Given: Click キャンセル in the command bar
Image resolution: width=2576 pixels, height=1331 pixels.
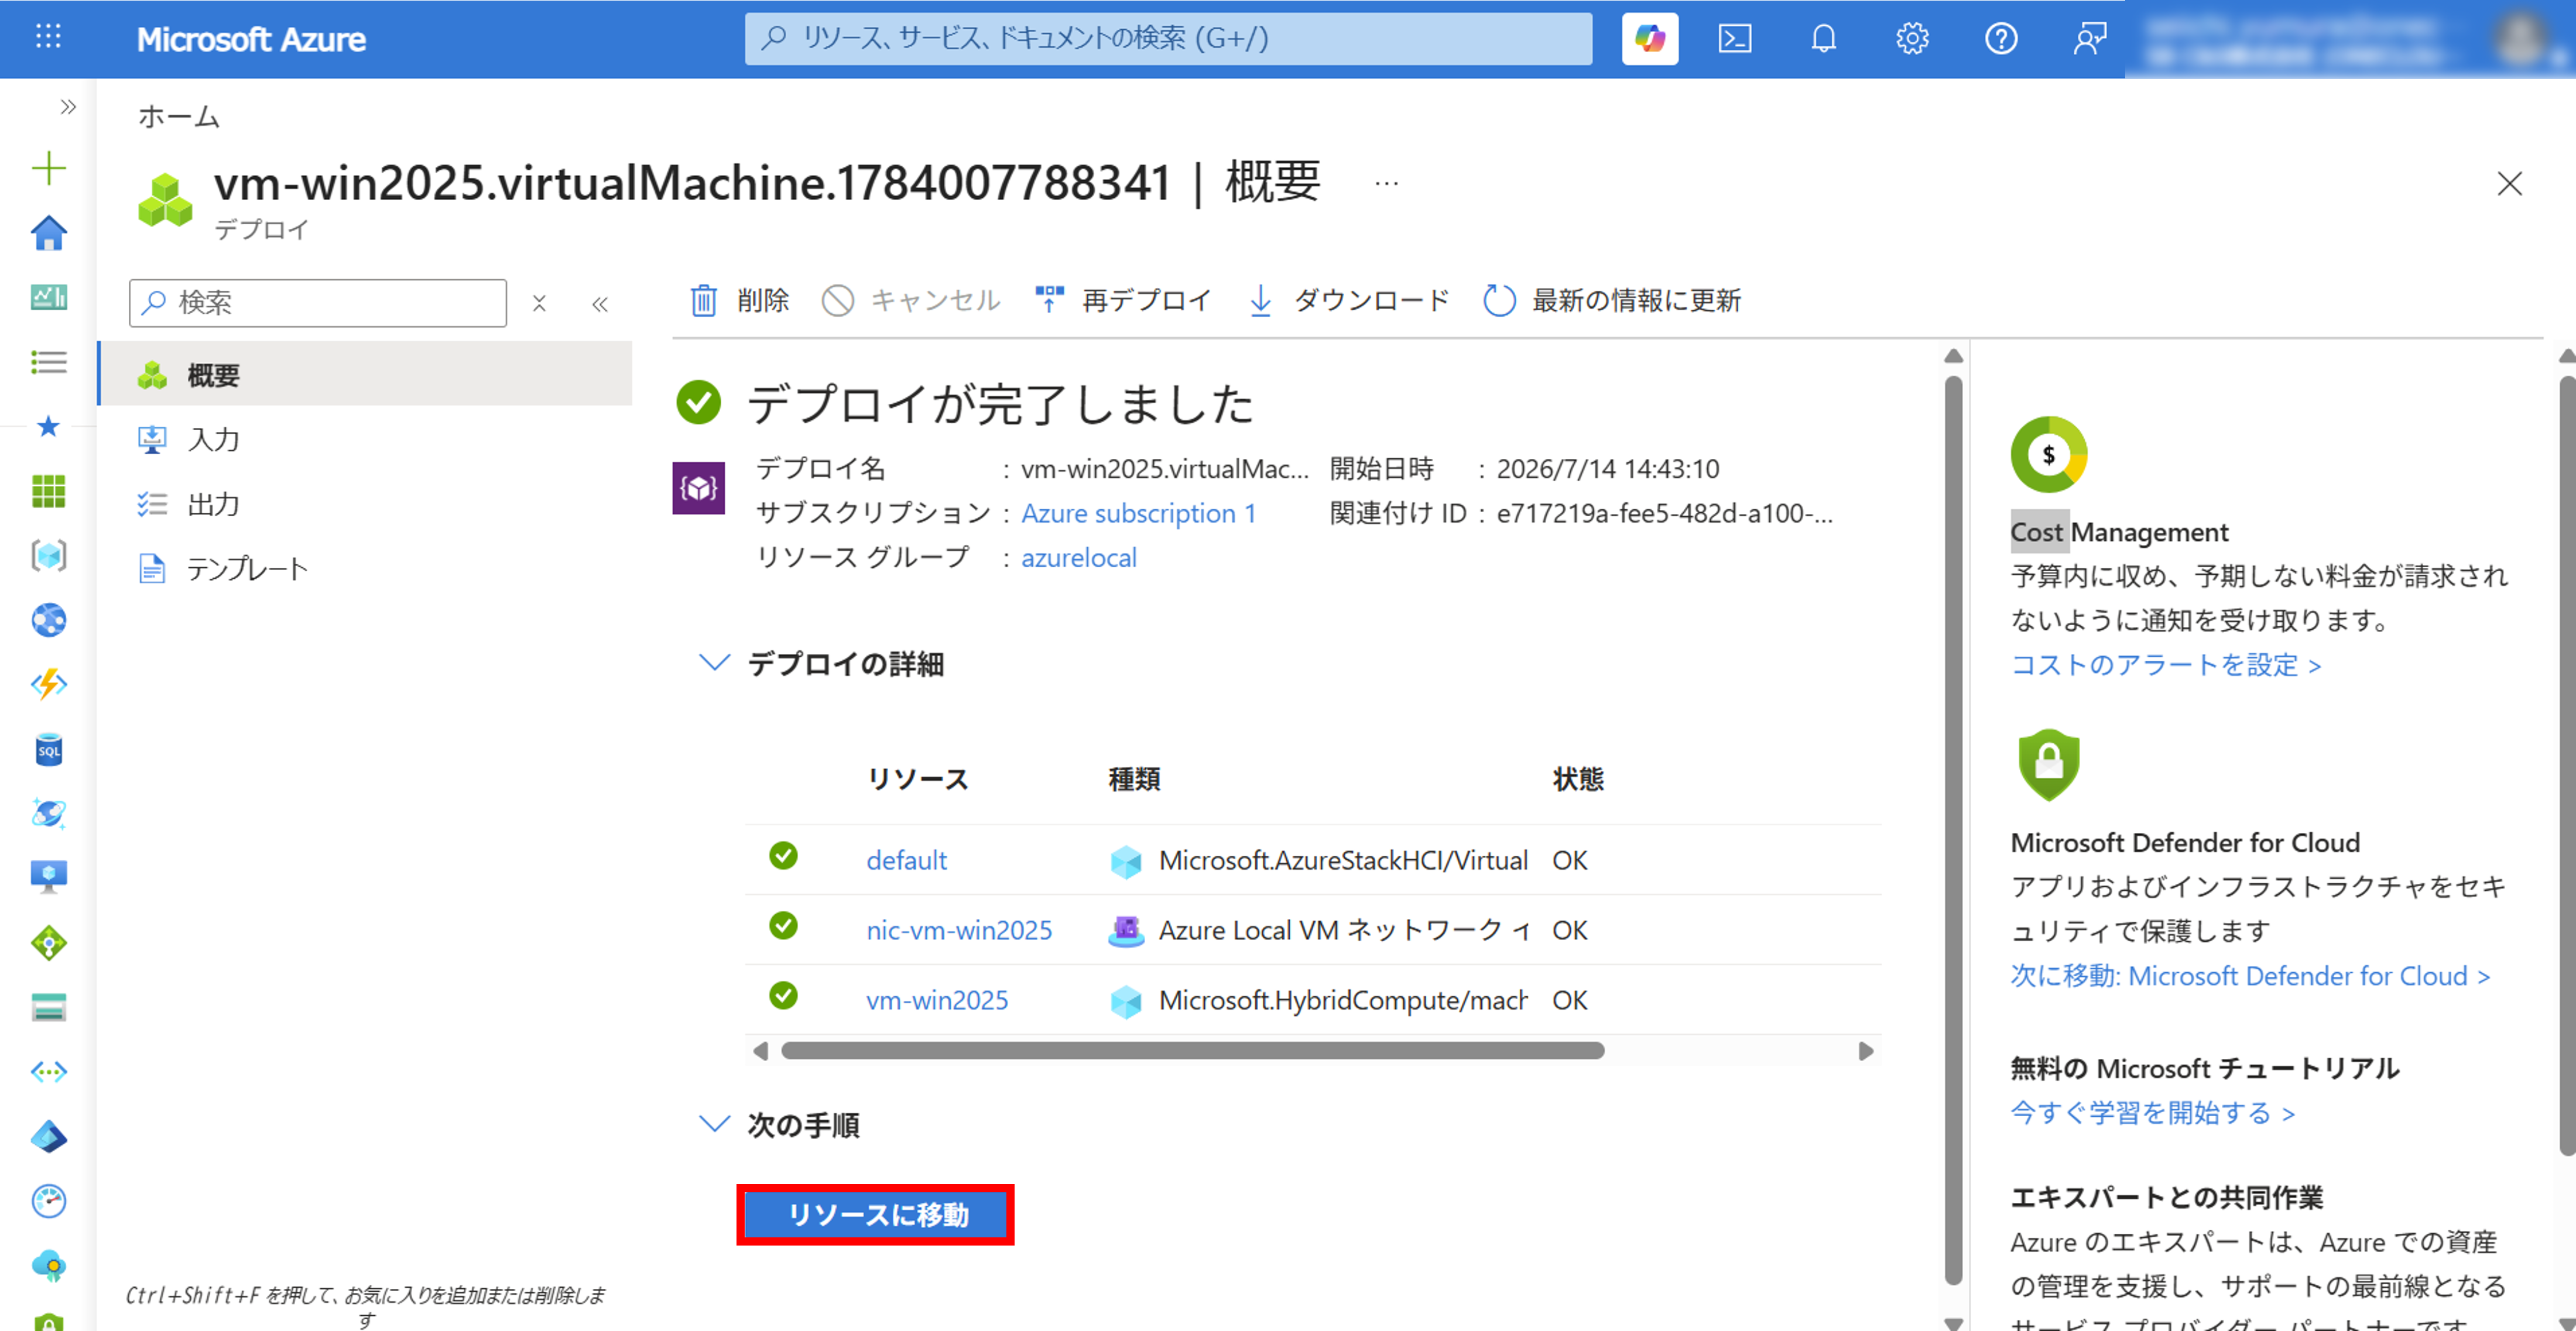Looking at the screenshot, I should pos(911,300).
